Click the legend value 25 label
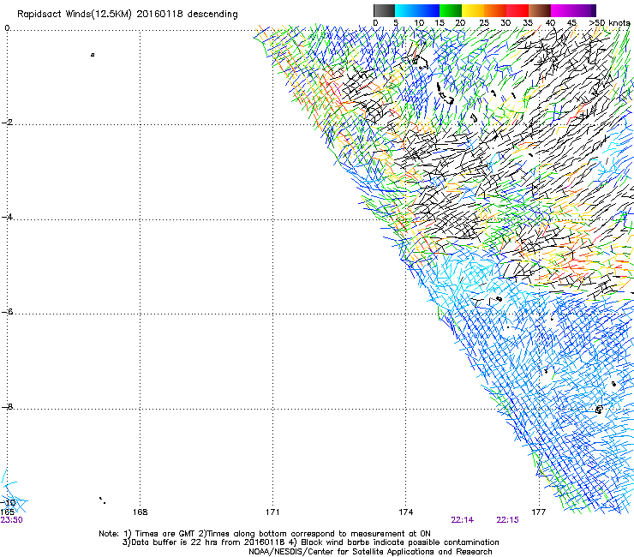 [484, 23]
